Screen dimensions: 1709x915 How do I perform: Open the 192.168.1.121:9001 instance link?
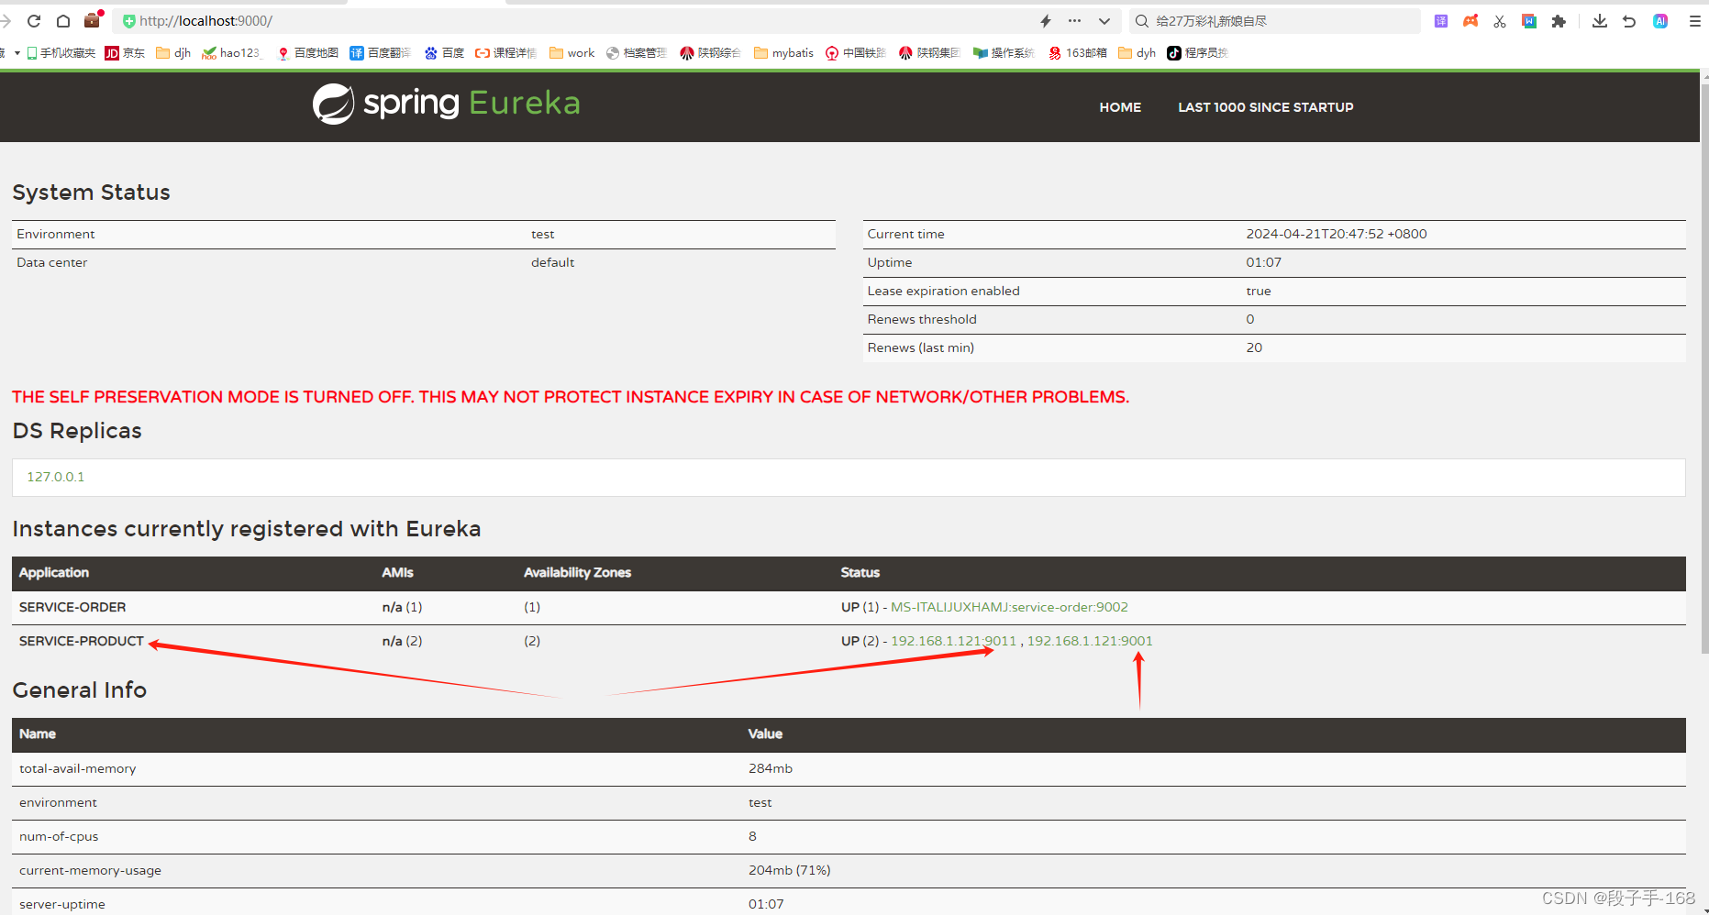point(1090,641)
